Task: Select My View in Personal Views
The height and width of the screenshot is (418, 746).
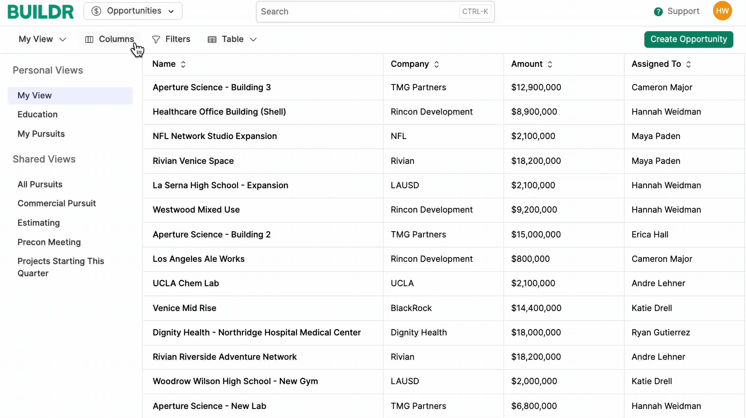Action: click(70, 96)
